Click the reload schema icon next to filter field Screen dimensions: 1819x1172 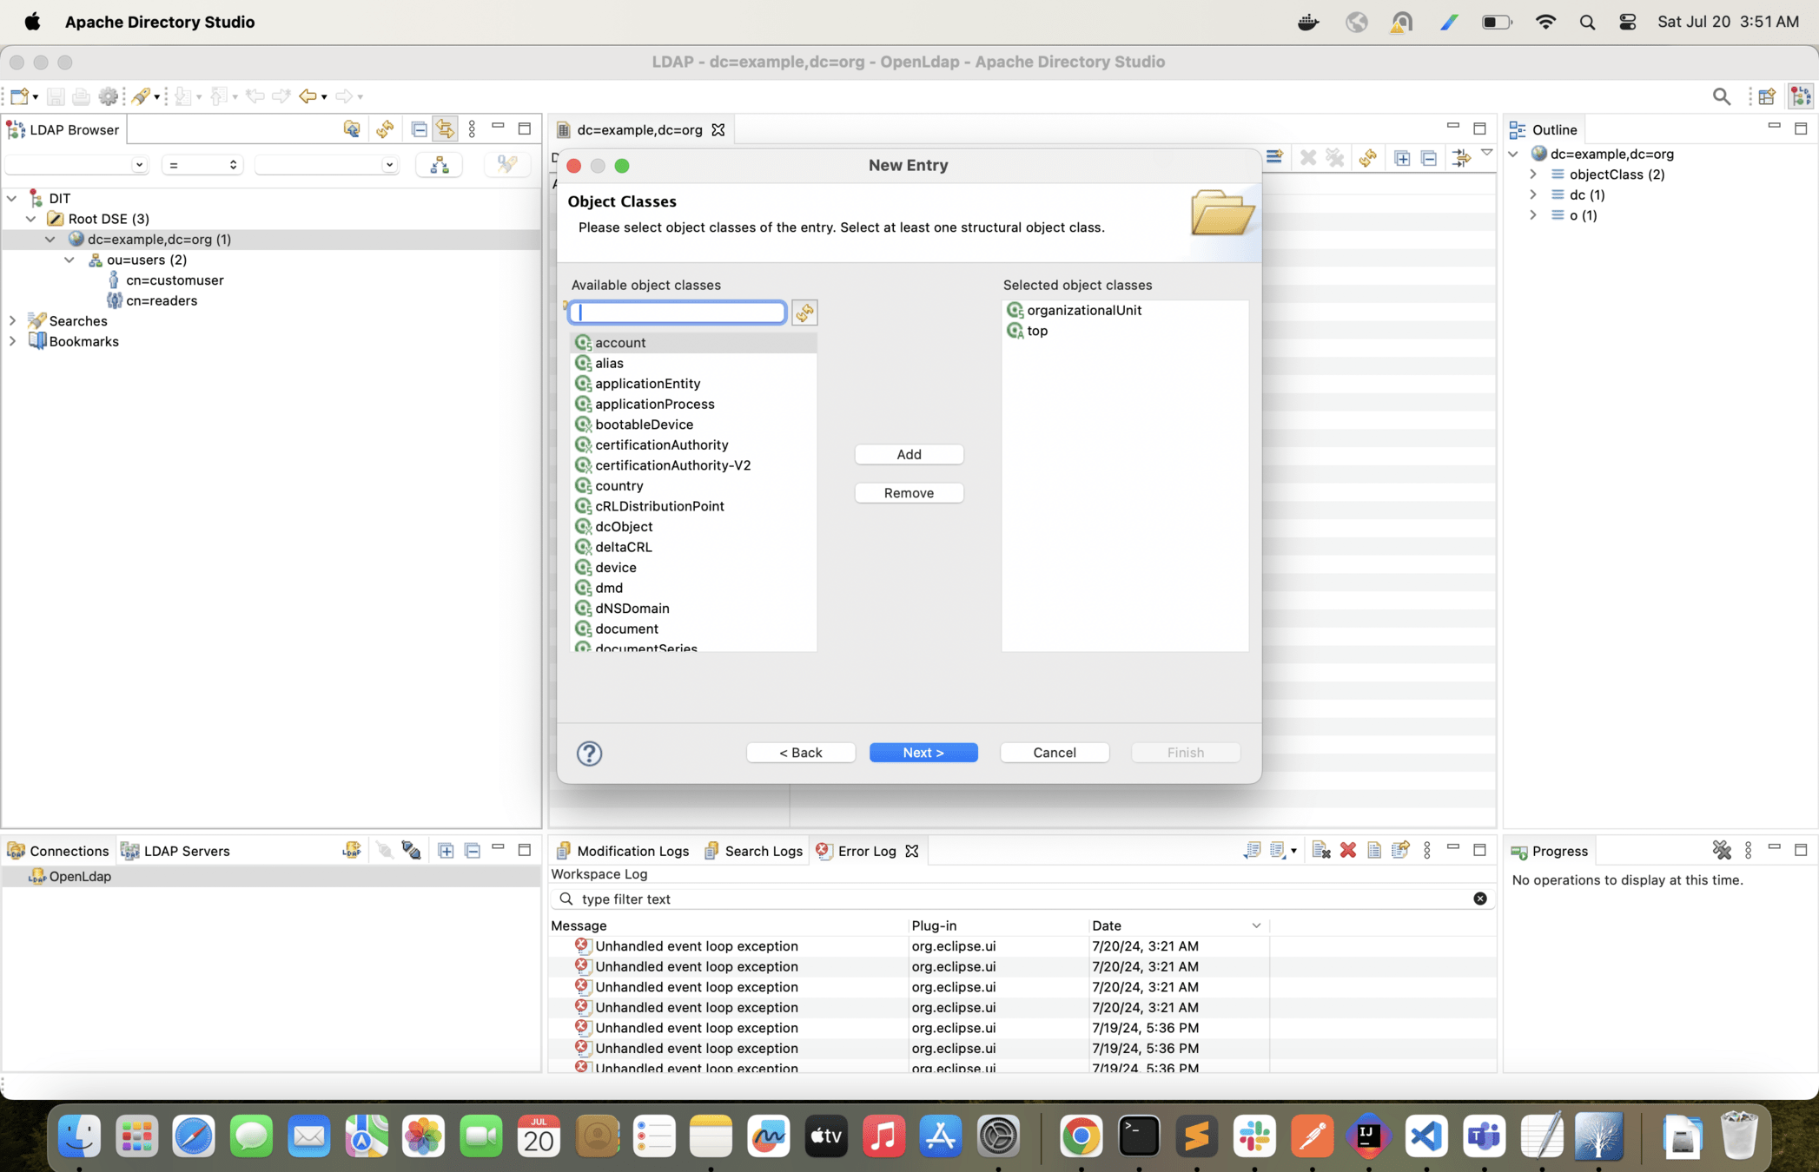coord(804,313)
